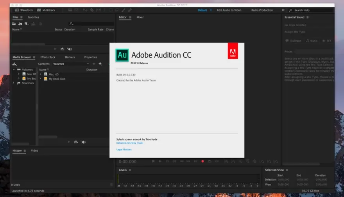Select the Default workspace
The width and height of the screenshot is (344, 197).
tap(202, 10)
